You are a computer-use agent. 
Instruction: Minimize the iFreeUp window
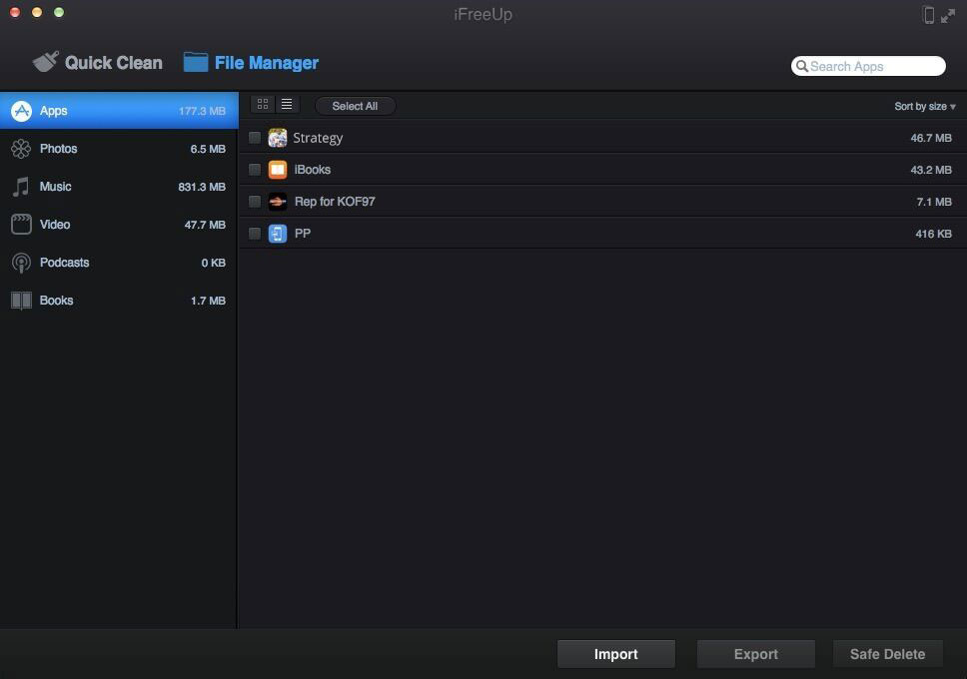point(37,12)
